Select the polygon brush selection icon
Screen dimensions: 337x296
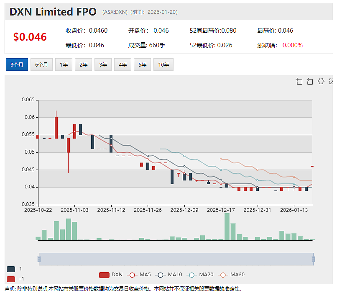(321, 81)
